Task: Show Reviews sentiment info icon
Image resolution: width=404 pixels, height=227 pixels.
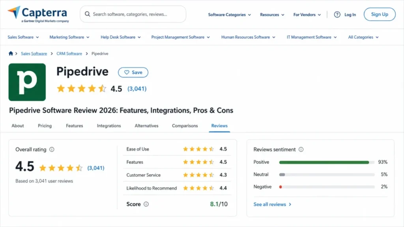Action: [x=301, y=149]
